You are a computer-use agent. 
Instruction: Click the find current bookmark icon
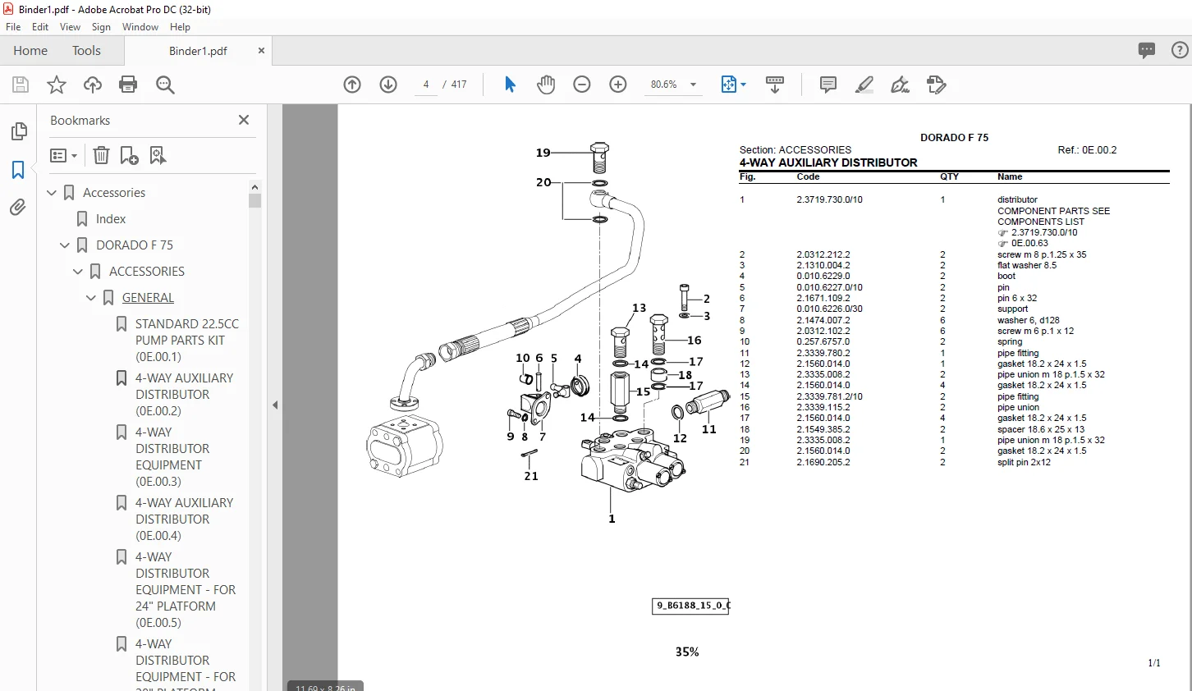click(158, 155)
